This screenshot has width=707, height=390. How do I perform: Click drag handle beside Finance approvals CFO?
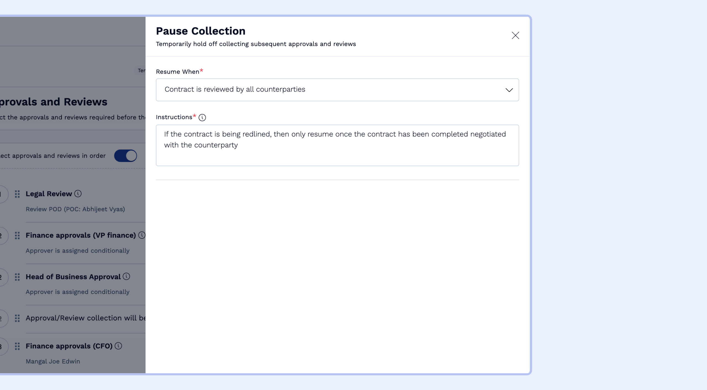pyautogui.click(x=17, y=346)
